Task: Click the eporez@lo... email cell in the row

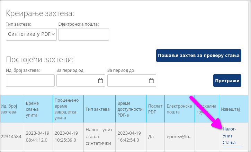Action: tap(179, 137)
